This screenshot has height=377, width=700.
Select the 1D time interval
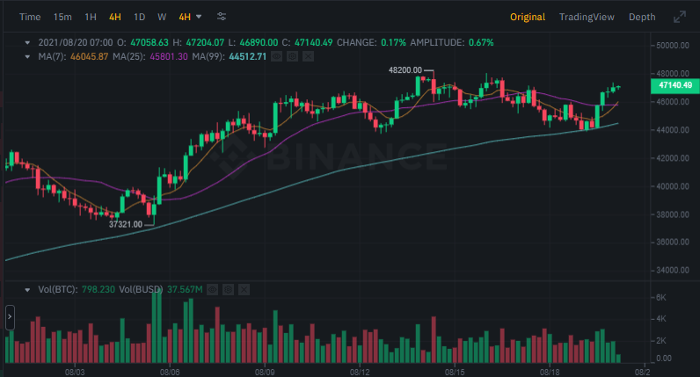139,17
